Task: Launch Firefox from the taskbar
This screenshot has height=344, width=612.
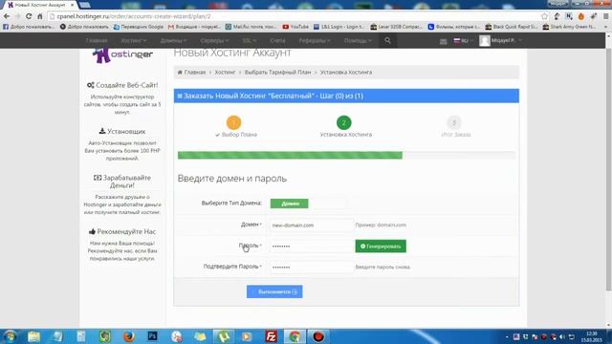Action: pyautogui.click(x=129, y=336)
